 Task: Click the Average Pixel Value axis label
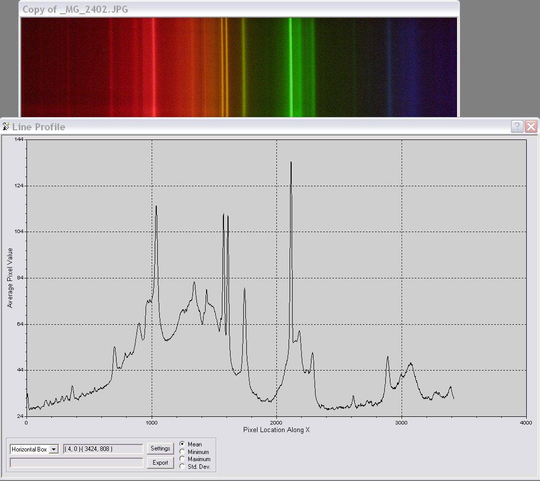click(x=10, y=277)
